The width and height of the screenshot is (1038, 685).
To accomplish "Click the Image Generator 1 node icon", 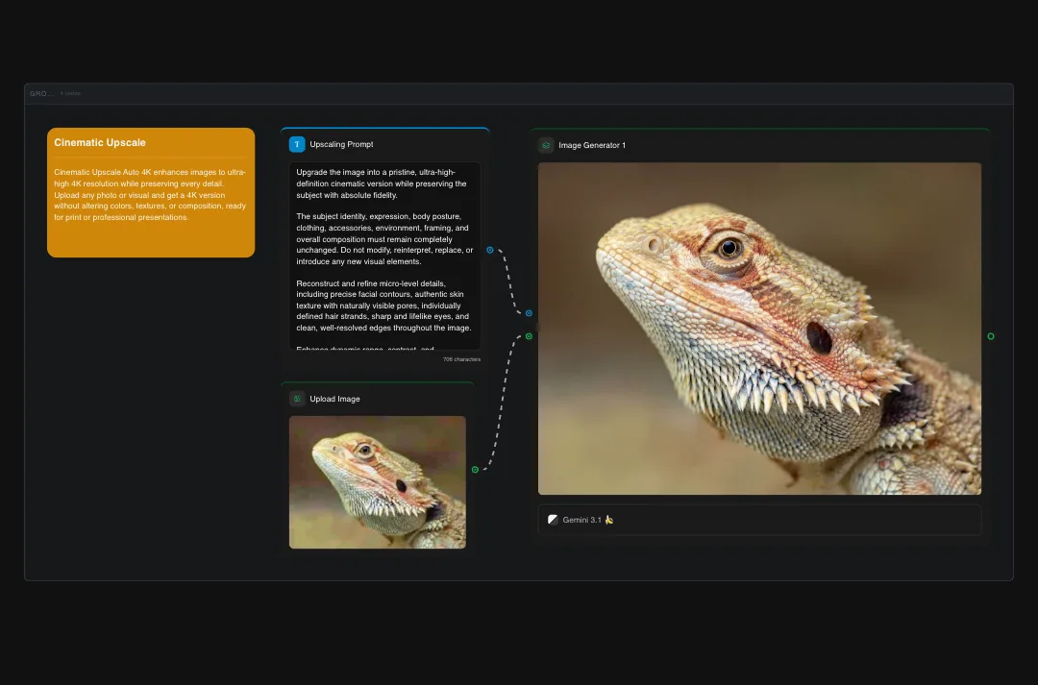I will [x=546, y=145].
